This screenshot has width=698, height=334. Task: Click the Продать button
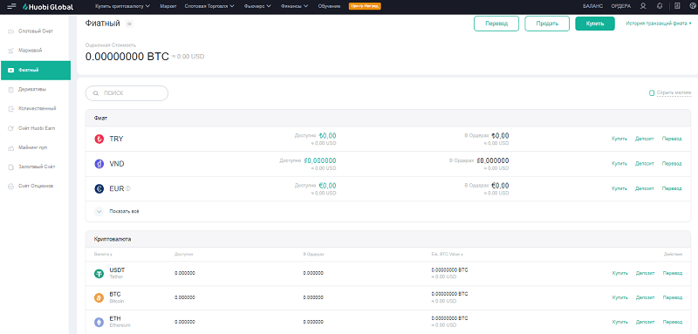click(547, 24)
